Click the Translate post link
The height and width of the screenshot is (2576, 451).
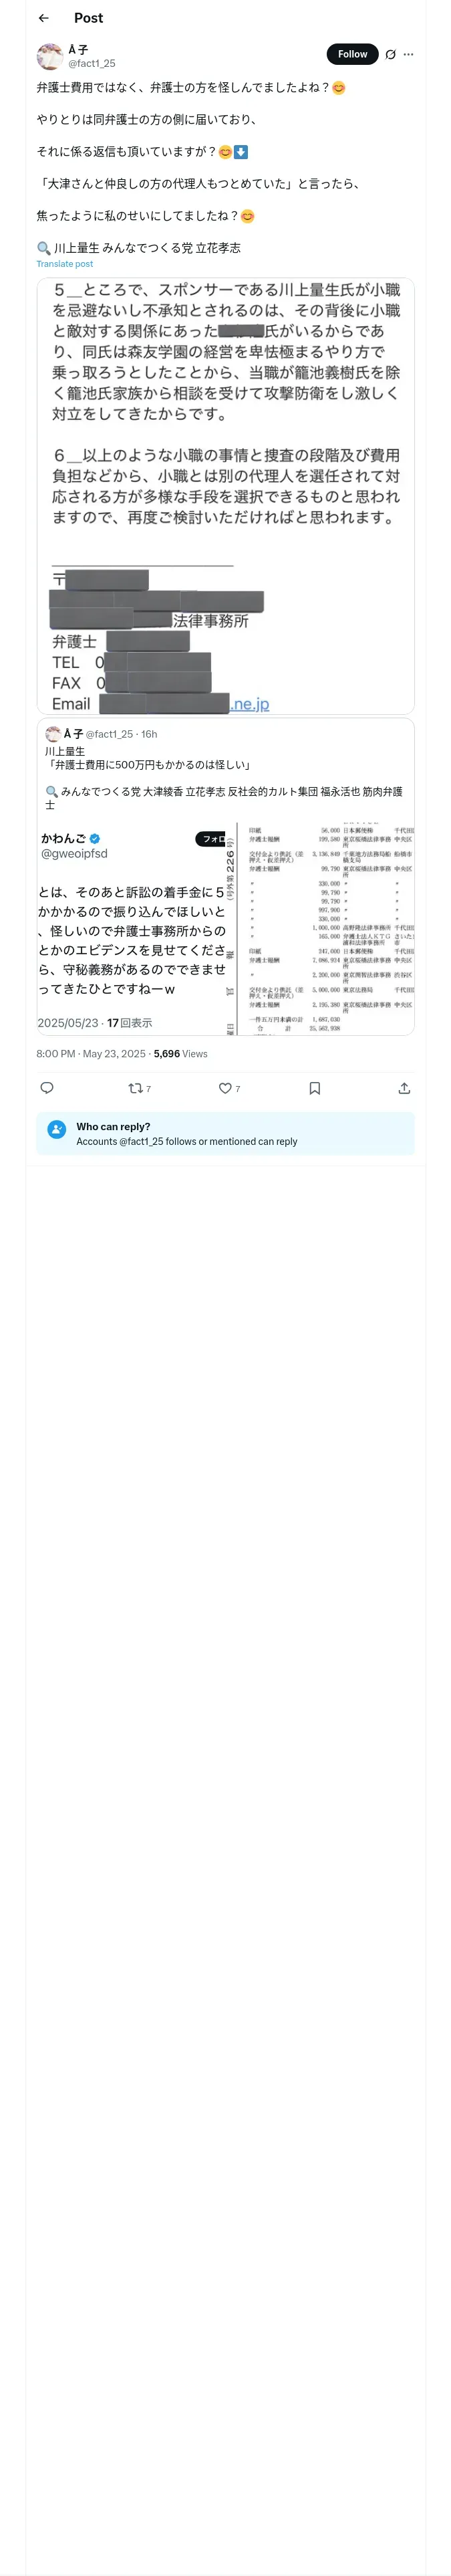[x=64, y=264]
